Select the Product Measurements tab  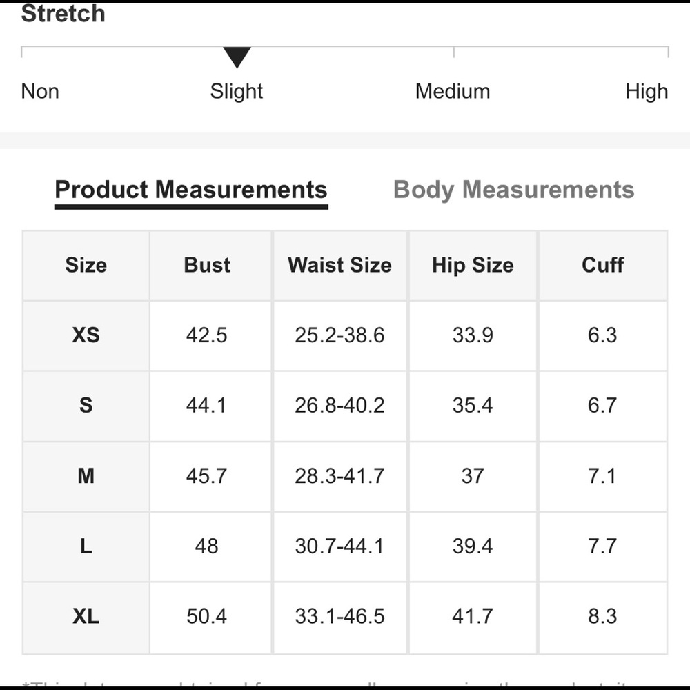191,190
